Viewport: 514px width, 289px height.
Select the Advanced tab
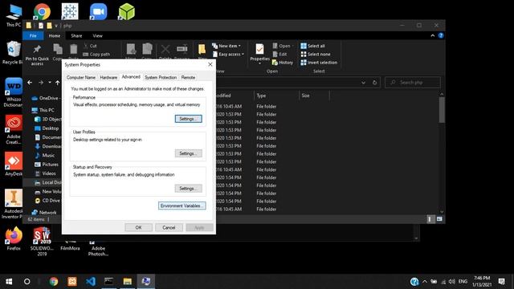point(131,77)
